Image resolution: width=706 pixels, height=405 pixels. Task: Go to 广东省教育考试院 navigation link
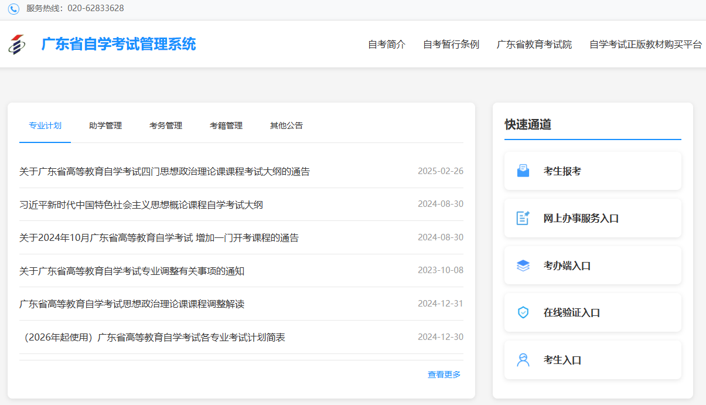pyautogui.click(x=534, y=45)
